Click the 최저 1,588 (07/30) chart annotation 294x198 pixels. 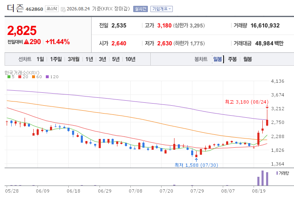[196, 165]
